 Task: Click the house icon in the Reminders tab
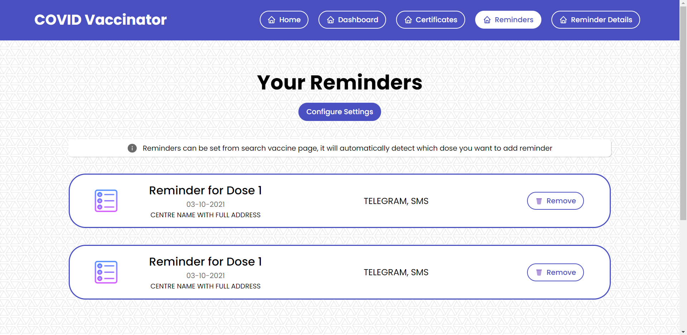(x=487, y=20)
